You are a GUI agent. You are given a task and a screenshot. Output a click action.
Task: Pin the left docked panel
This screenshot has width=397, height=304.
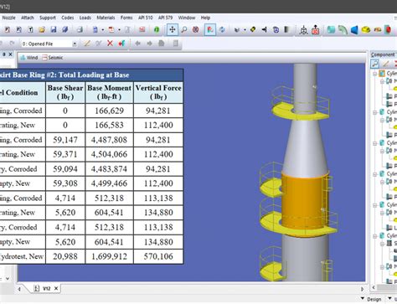coord(4,54)
